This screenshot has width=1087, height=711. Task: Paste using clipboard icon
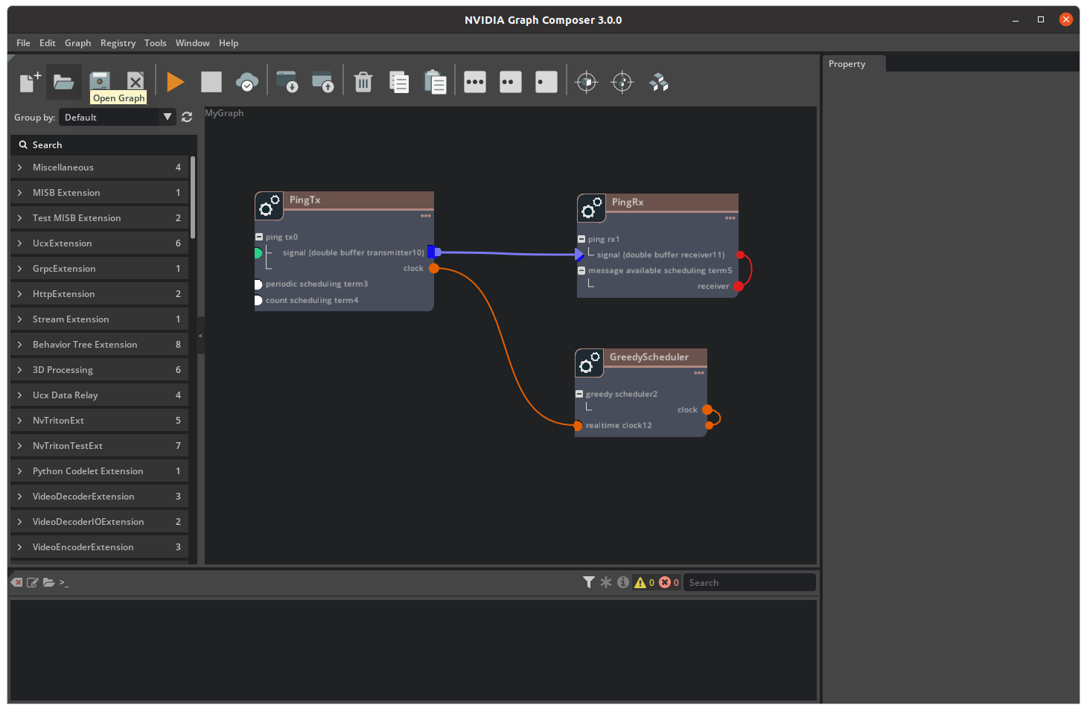pyautogui.click(x=435, y=81)
